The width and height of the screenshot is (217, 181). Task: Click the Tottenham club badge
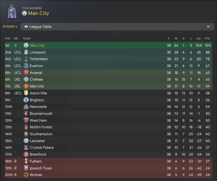coord(26,59)
